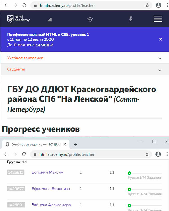169x211 pixels.
Task: Click Бояркин Максим progress bar marker
Action: [x=129, y=173]
